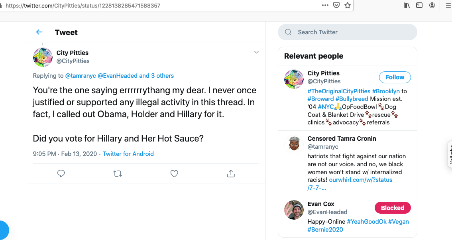Expand the tweet options chevron
The image size is (452, 240).
pyautogui.click(x=256, y=52)
